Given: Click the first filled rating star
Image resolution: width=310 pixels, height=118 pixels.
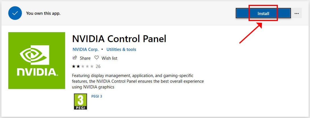Looking at the screenshot, I should (x=74, y=67).
